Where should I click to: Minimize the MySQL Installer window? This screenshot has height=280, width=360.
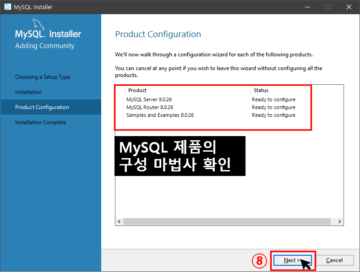tap(307, 7)
